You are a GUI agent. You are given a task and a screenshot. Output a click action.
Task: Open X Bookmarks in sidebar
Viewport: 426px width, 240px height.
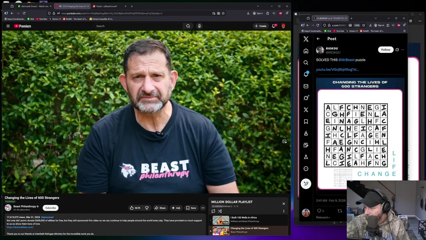[306, 122]
